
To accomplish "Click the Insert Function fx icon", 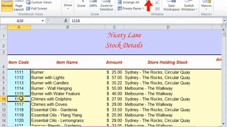I will (x=66, y=21).
